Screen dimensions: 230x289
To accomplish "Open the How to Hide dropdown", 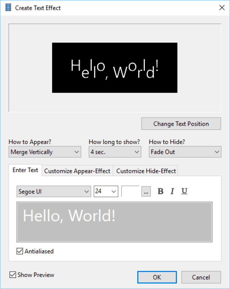I will (x=185, y=152).
